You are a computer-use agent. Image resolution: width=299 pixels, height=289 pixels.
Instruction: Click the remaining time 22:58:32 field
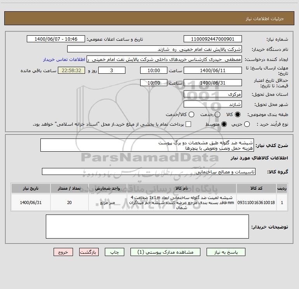71,70
